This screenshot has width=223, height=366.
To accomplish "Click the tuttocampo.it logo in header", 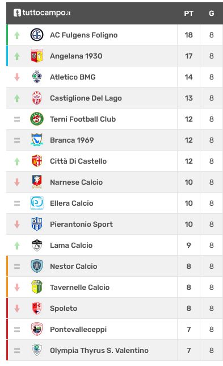I will coord(42,13).
